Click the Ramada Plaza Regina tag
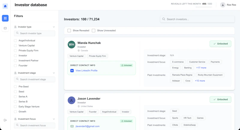 pos(182,75)
